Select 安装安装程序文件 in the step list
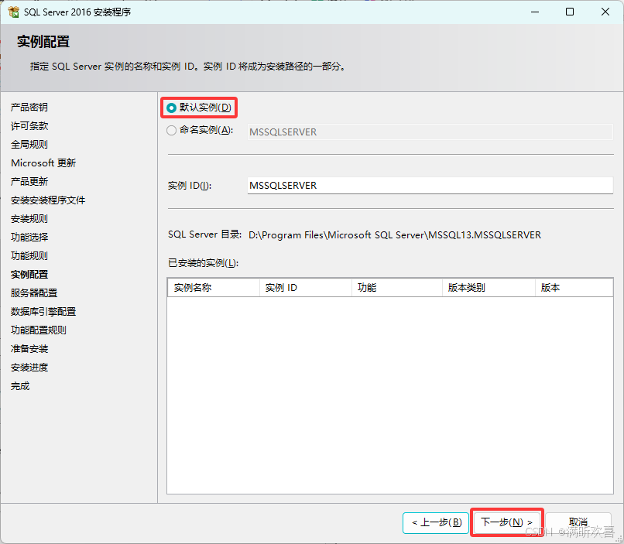This screenshot has width=624, height=544. (48, 200)
